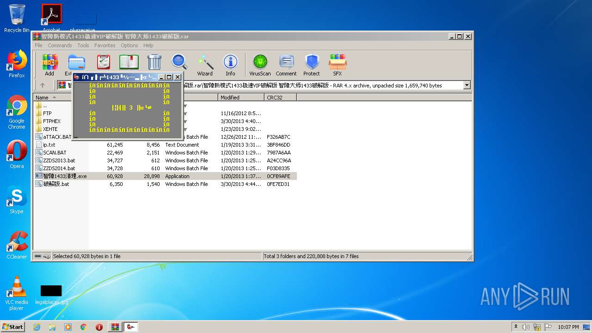Click the VLC media player desktop shortcut
The width and height of the screenshot is (592, 333).
pos(17,293)
